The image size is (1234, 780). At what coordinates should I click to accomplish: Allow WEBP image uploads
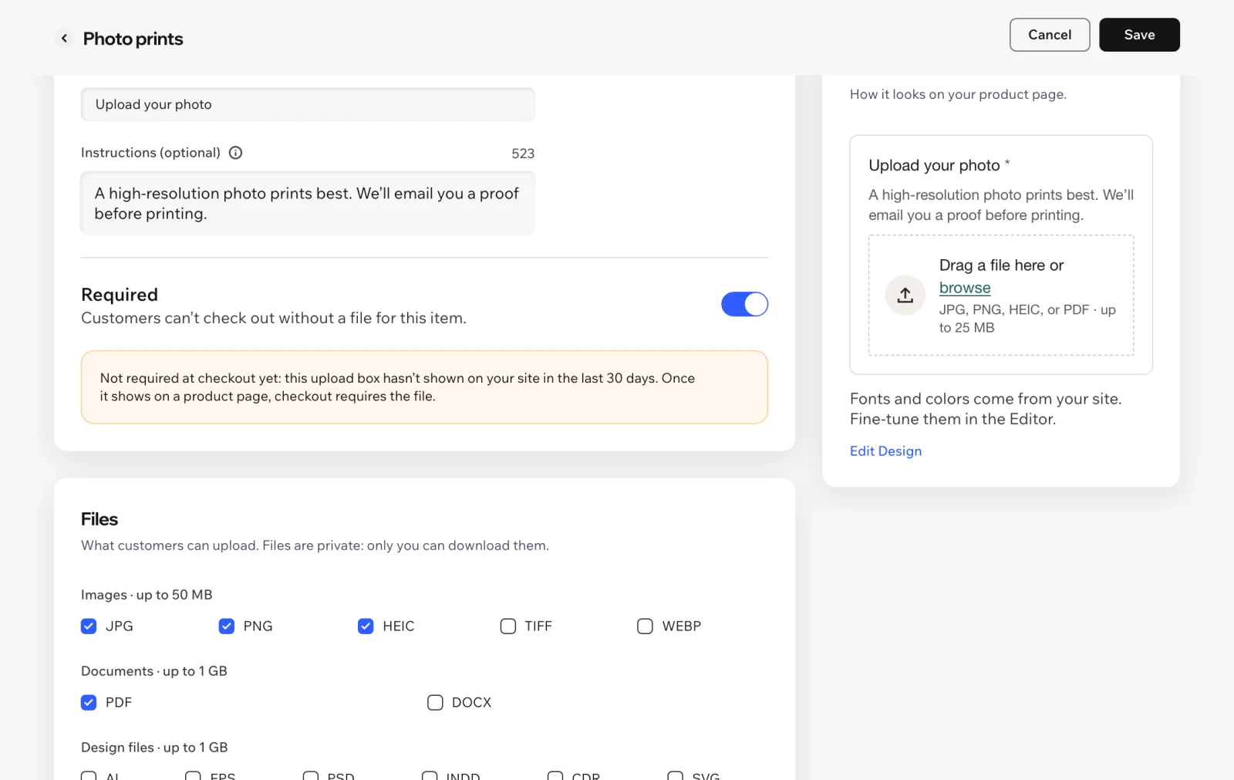(645, 626)
